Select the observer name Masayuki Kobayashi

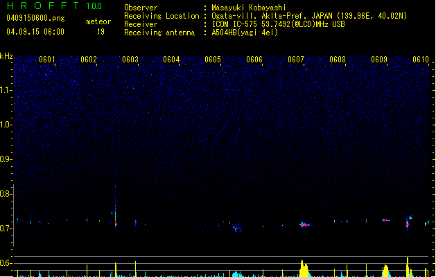pos(249,8)
